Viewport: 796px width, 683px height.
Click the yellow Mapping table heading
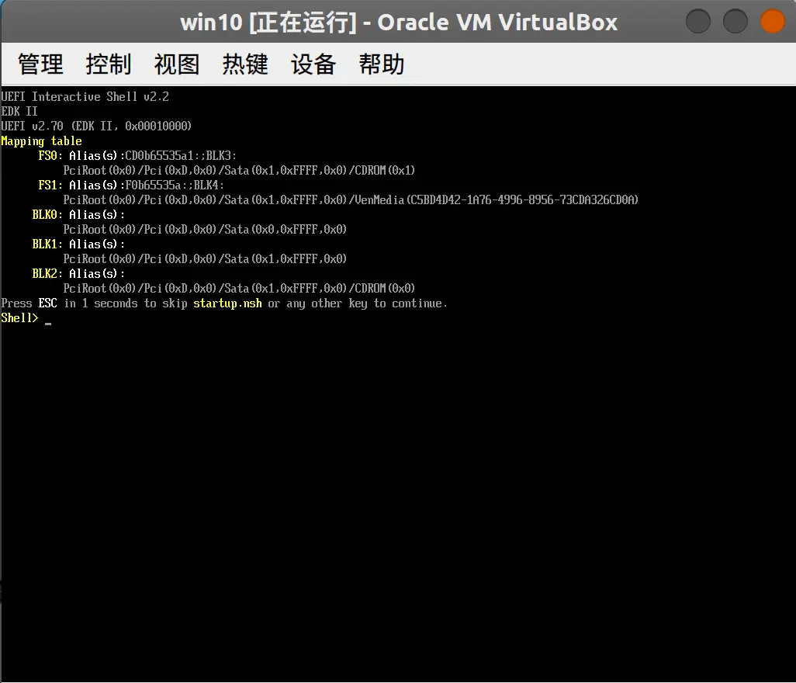pyautogui.click(x=41, y=141)
